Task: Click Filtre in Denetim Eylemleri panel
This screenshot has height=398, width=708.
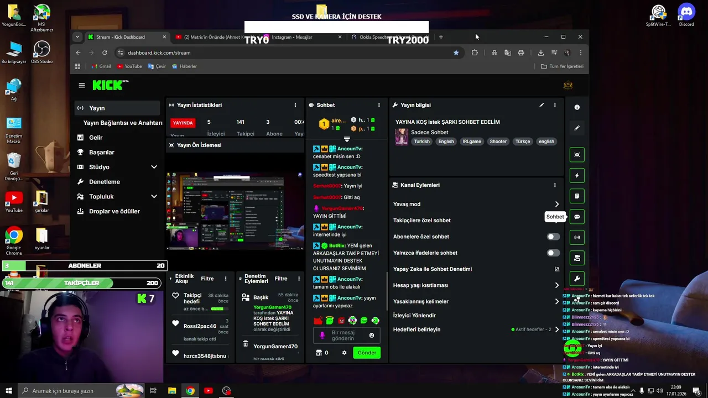Action: [281, 279]
